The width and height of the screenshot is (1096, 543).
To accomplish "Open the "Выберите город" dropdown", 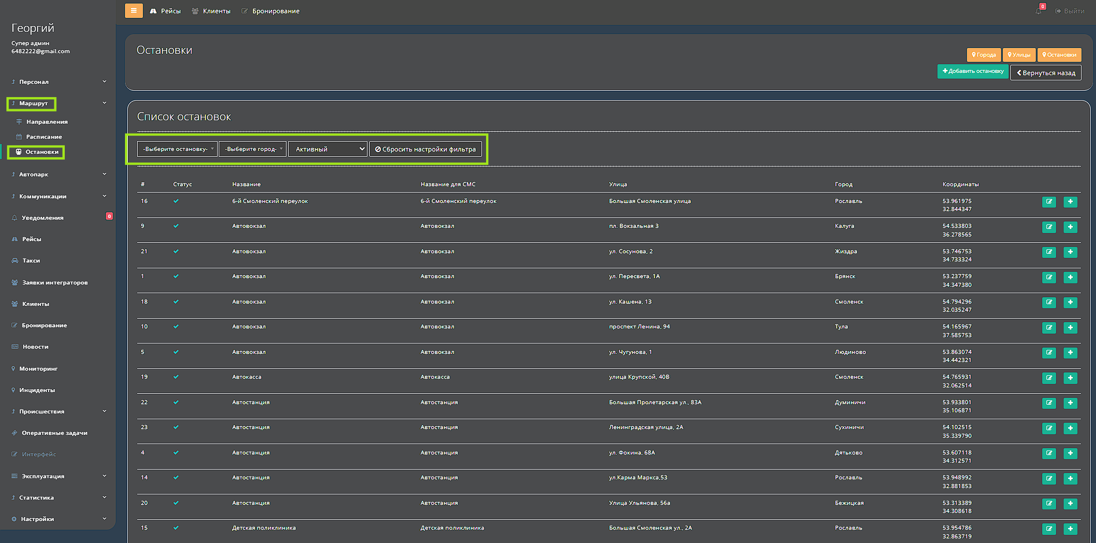I will [252, 149].
